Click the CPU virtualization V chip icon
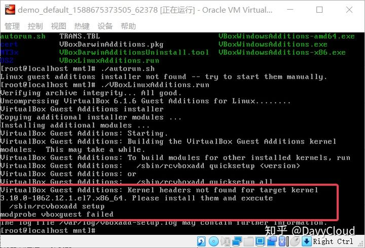The width and height of the screenshot is (365, 248). [x=283, y=241]
